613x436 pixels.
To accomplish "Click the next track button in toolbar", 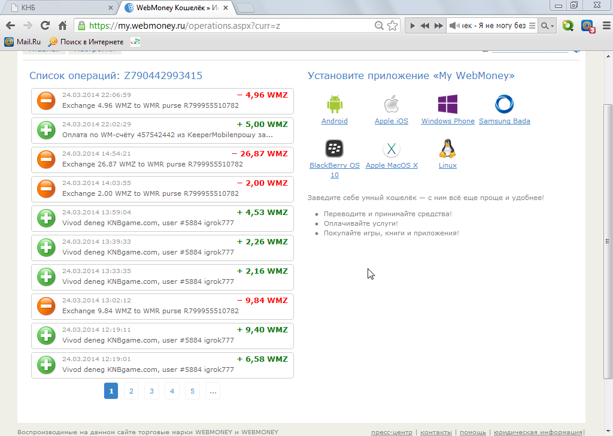I will tap(439, 26).
